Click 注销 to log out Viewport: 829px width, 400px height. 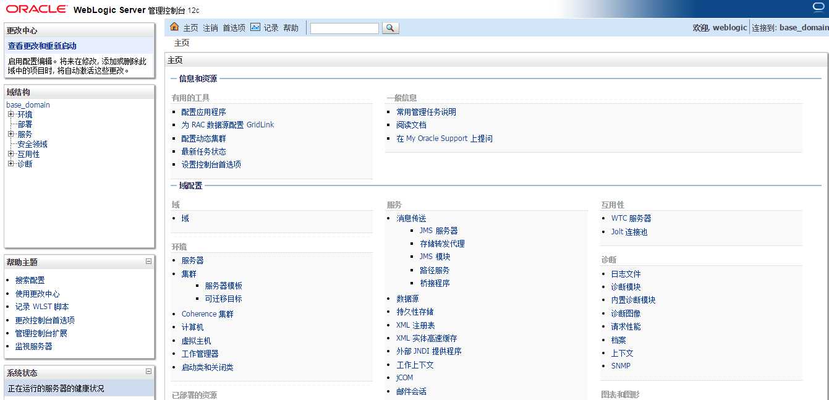click(210, 28)
